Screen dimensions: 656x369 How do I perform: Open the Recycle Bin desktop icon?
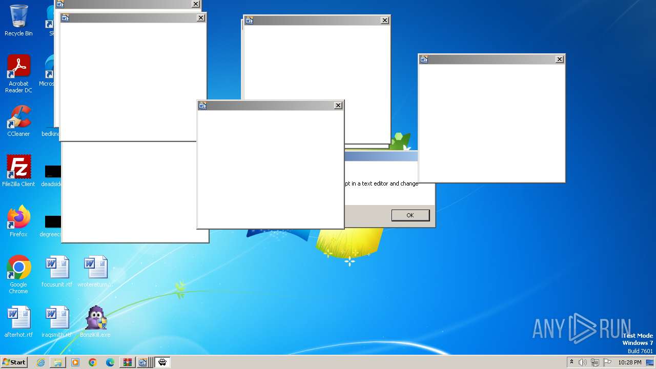tap(18, 20)
